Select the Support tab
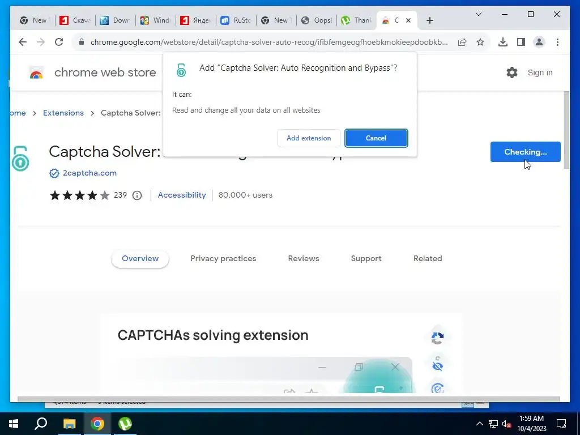Viewport: 580px width, 435px height. (x=366, y=258)
